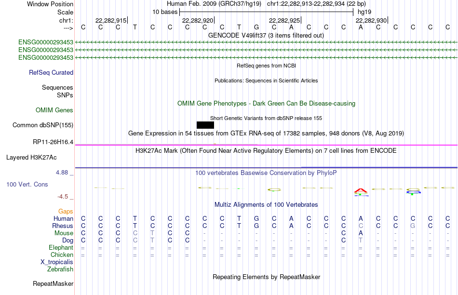458x295 pixels.
Task: Click the 22,282,920 coordinate marker
Action: [198, 20]
